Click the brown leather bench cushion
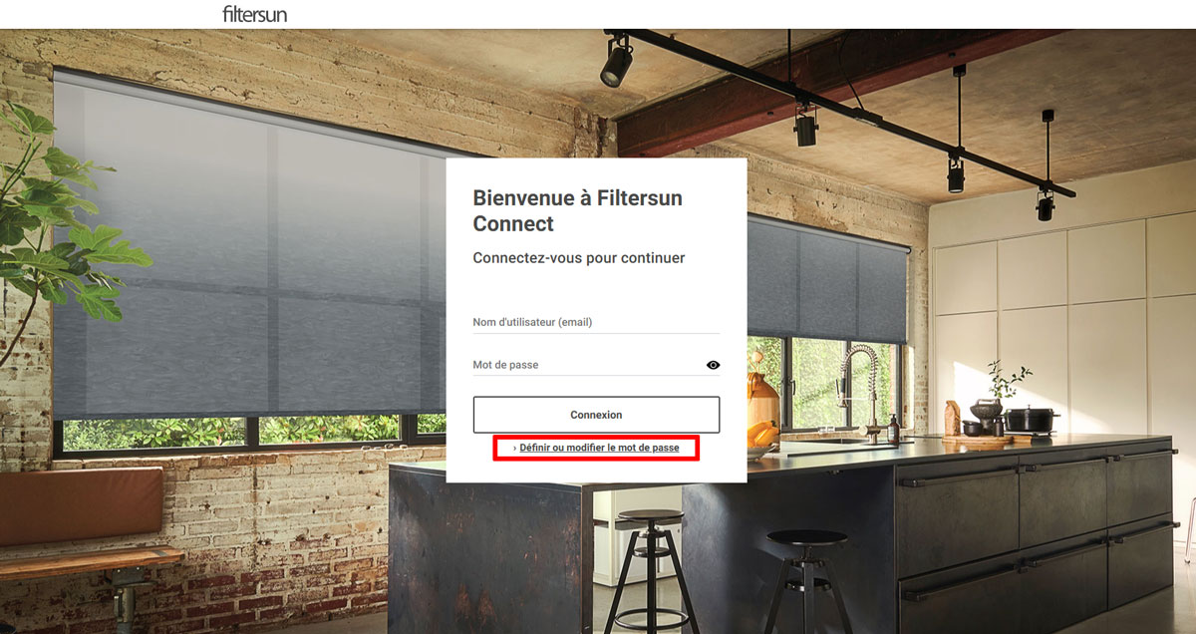The image size is (1196, 634). coord(80,505)
